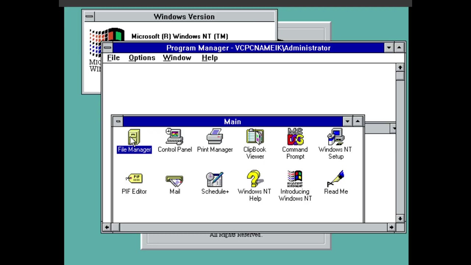
Task: Open the File Manager icon
Action: [134, 141]
